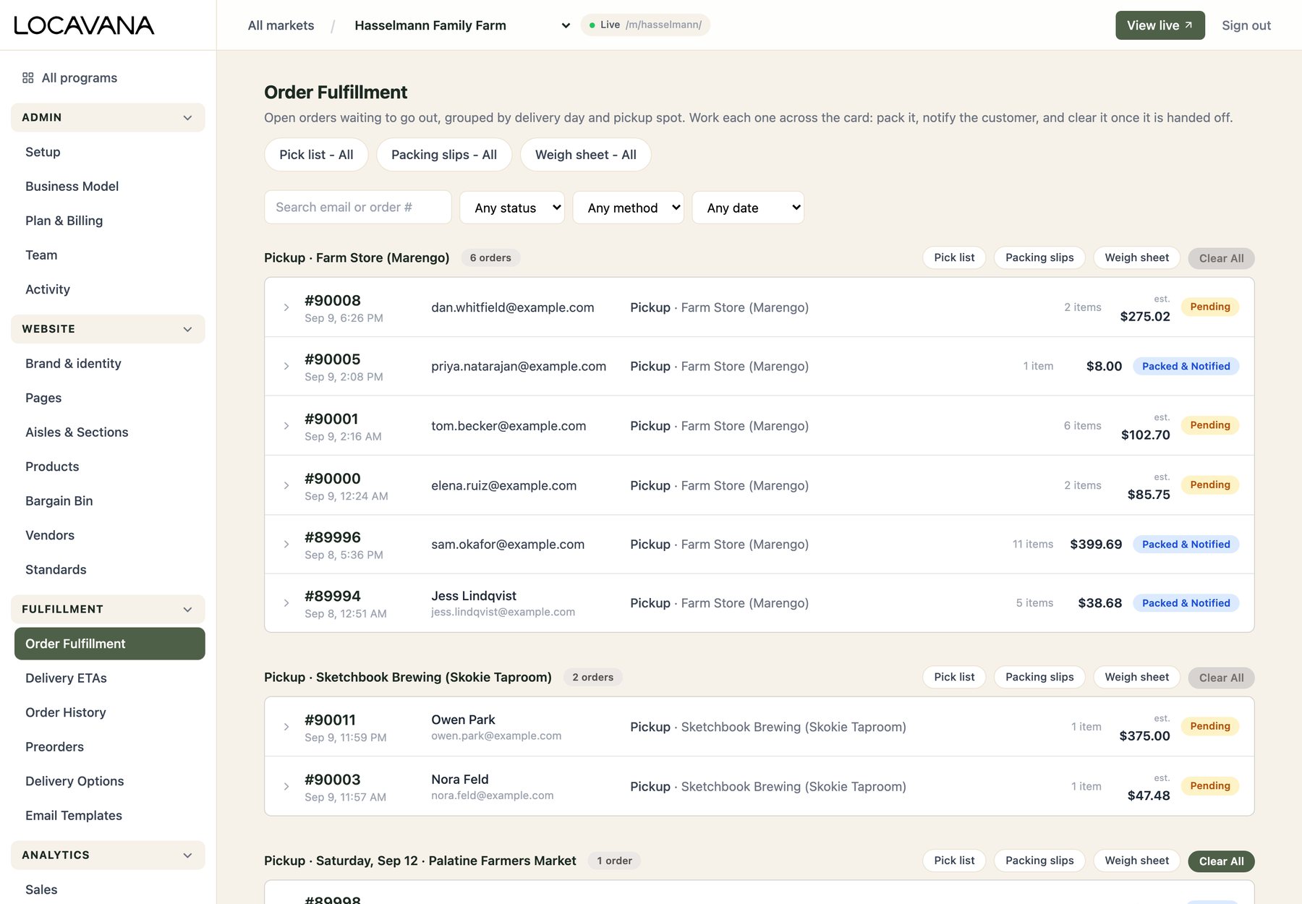Open Products in sidebar
Viewport: 1302px width, 904px height.
[x=52, y=466]
